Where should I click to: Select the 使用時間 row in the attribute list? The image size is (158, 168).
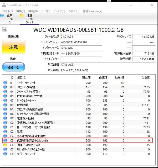[x=77, y=105]
